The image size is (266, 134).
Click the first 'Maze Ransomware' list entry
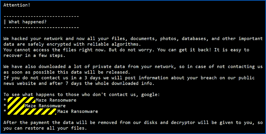(x=56, y=100)
